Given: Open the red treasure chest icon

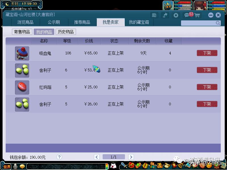Looking at the screenshot, I should click(x=131, y=165).
